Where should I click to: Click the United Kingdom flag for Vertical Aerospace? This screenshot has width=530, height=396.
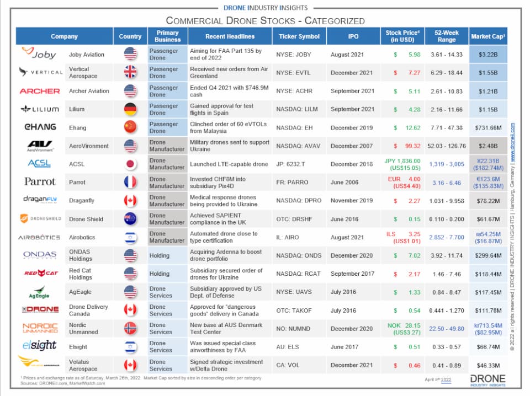click(x=130, y=73)
